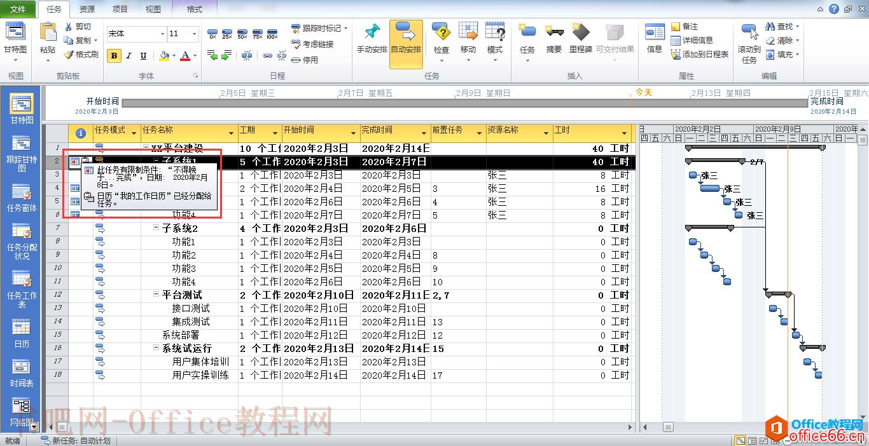Mark task 50% complete
This screenshot has width=869, height=446.
click(x=242, y=34)
